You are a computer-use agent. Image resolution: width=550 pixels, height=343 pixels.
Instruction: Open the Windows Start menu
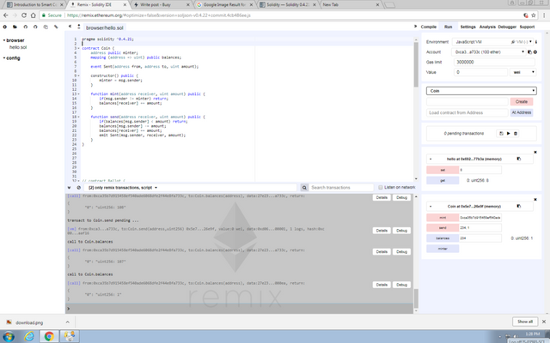[x=9, y=337]
